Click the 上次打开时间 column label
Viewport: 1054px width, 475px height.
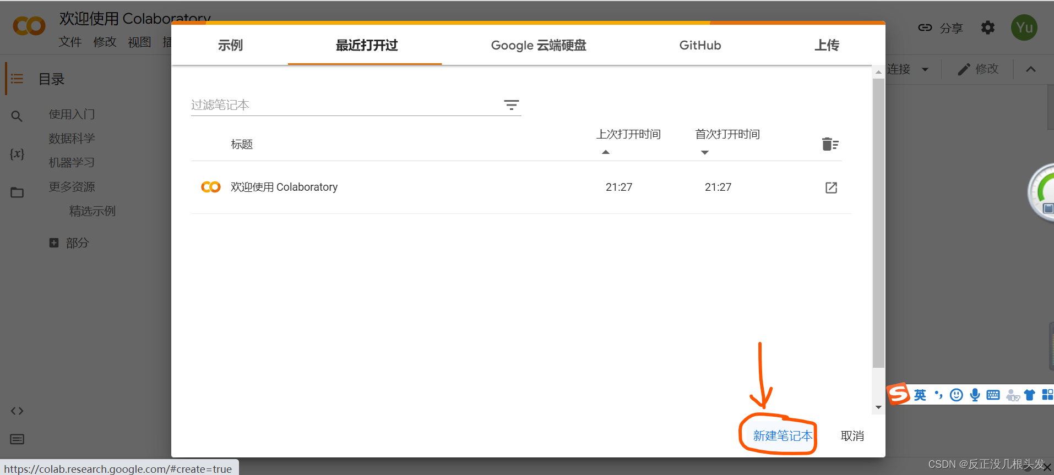pos(628,134)
